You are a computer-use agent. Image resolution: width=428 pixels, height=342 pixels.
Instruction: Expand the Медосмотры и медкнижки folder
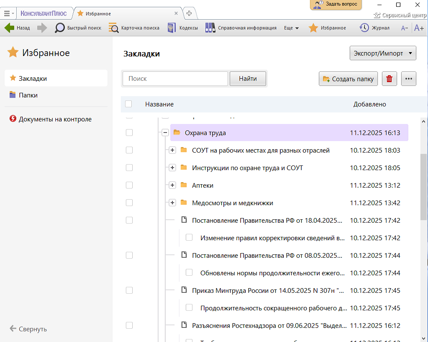172,203
